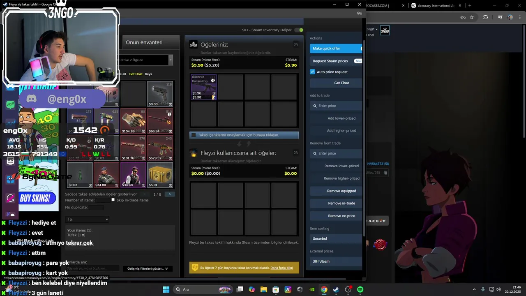Image resolution: width=526 pixels, height=296 pixels.
Task: Launch Copilot from the taskbar
Action: (252, 289)
